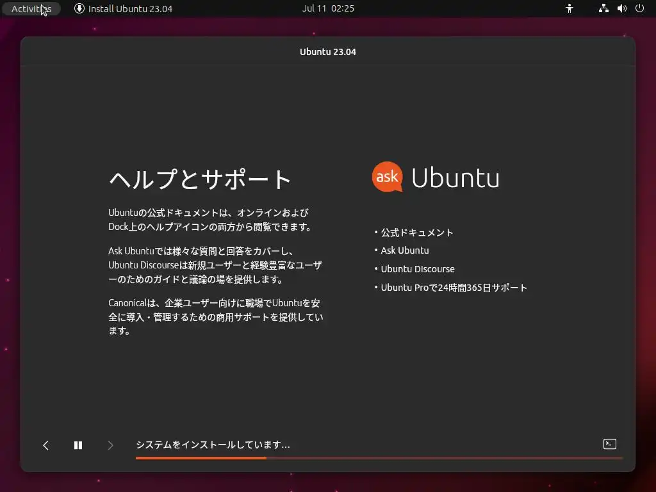
Task: Advance to the next slide with the right chevron
Action: pyautogui.click(x=110, y=446)
